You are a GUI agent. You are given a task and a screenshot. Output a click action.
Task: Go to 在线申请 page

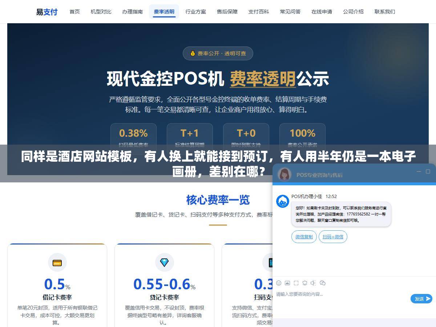point(322,12)
